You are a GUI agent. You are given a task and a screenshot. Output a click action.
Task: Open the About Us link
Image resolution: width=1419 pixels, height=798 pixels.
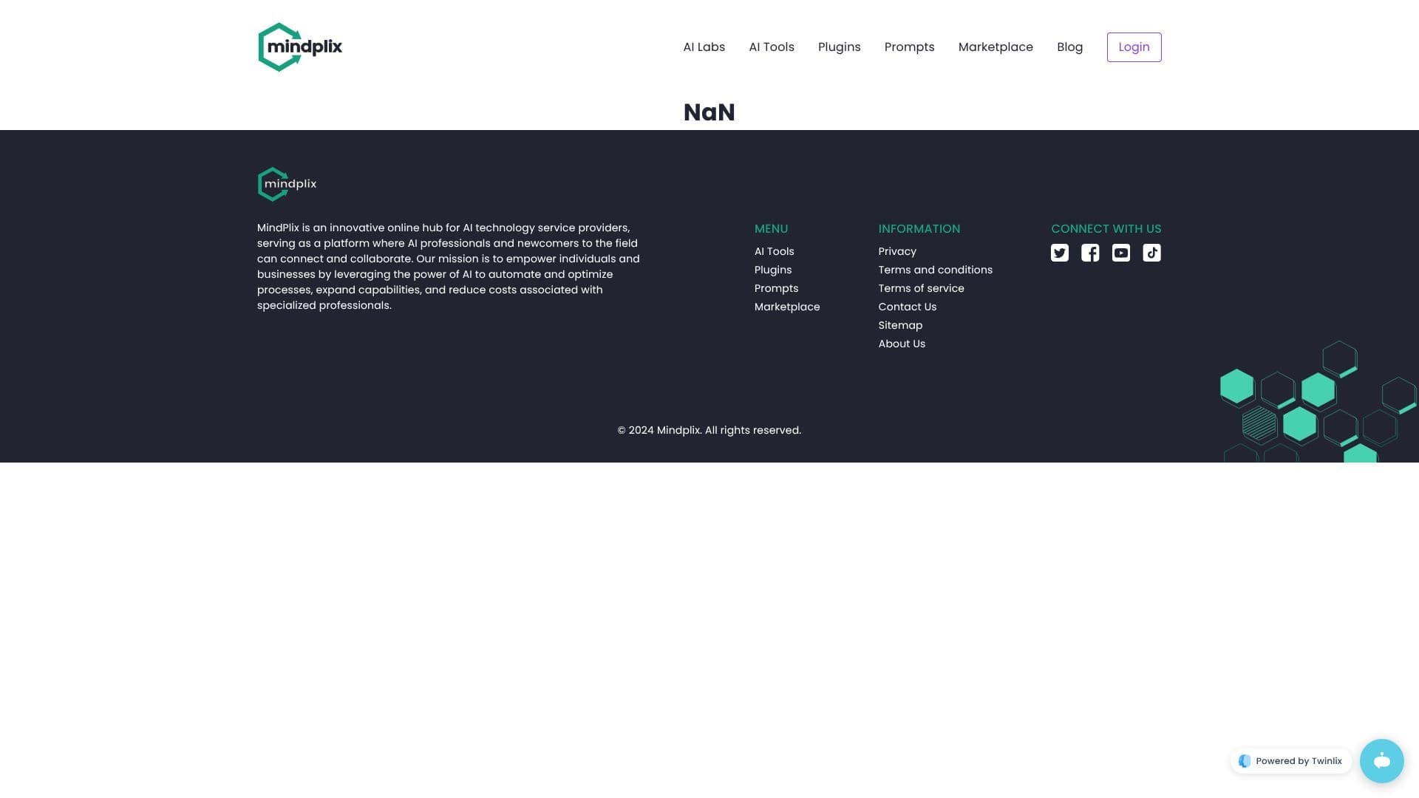902,344
